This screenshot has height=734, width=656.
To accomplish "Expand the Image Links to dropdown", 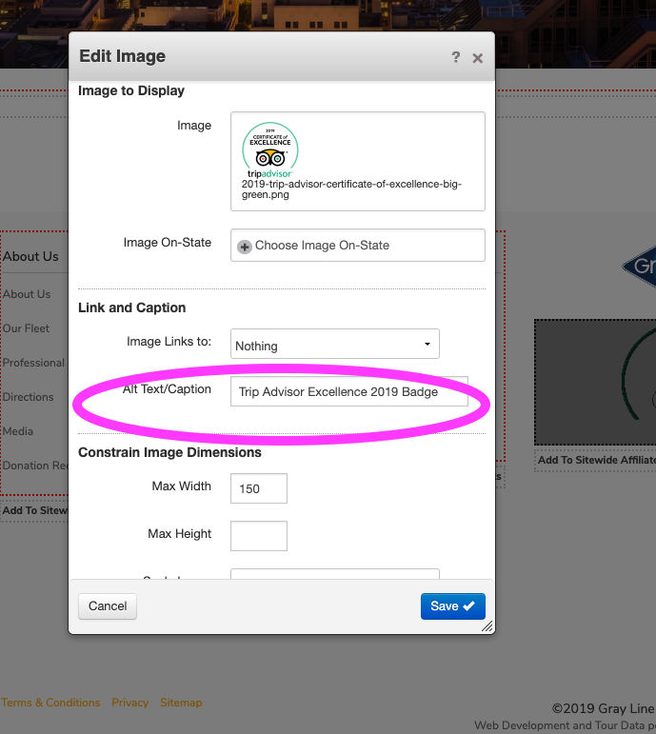I will (335, 344).
